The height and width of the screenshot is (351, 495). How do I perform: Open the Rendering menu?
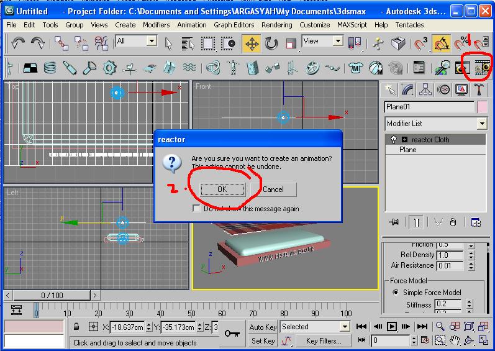pos(277,25)
